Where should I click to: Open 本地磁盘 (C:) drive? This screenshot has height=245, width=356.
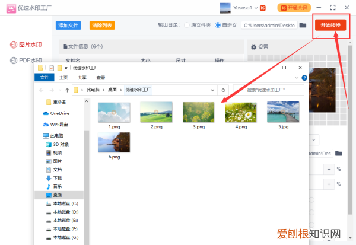(62, 203)
